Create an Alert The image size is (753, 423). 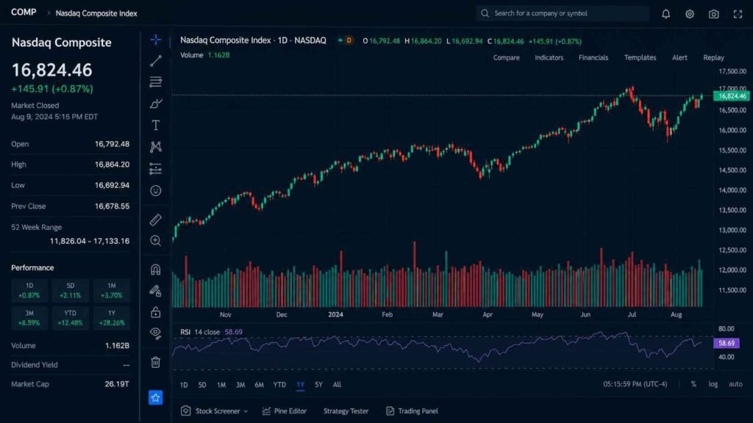click(679, 57)
